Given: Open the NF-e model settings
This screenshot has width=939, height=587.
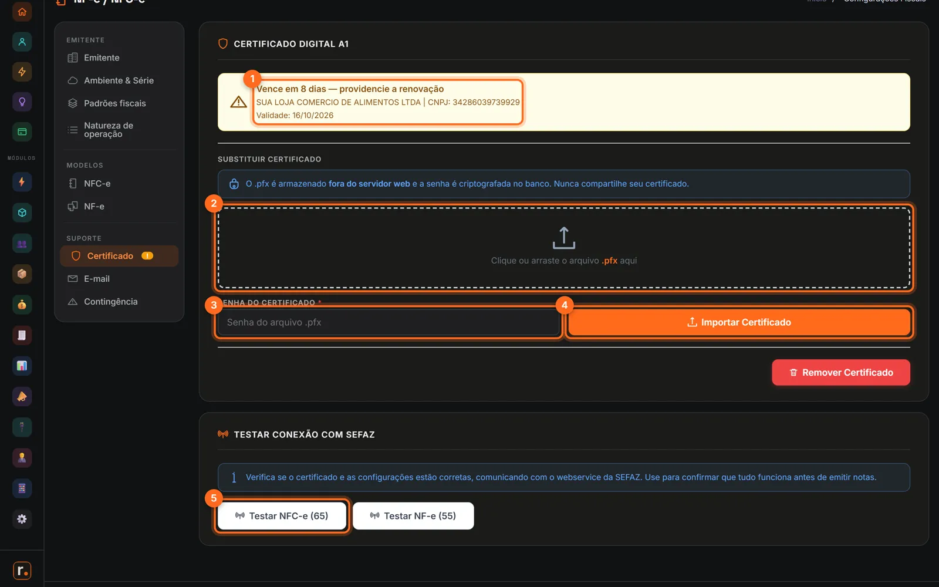Looking at the screenshot, I should 119,206.
